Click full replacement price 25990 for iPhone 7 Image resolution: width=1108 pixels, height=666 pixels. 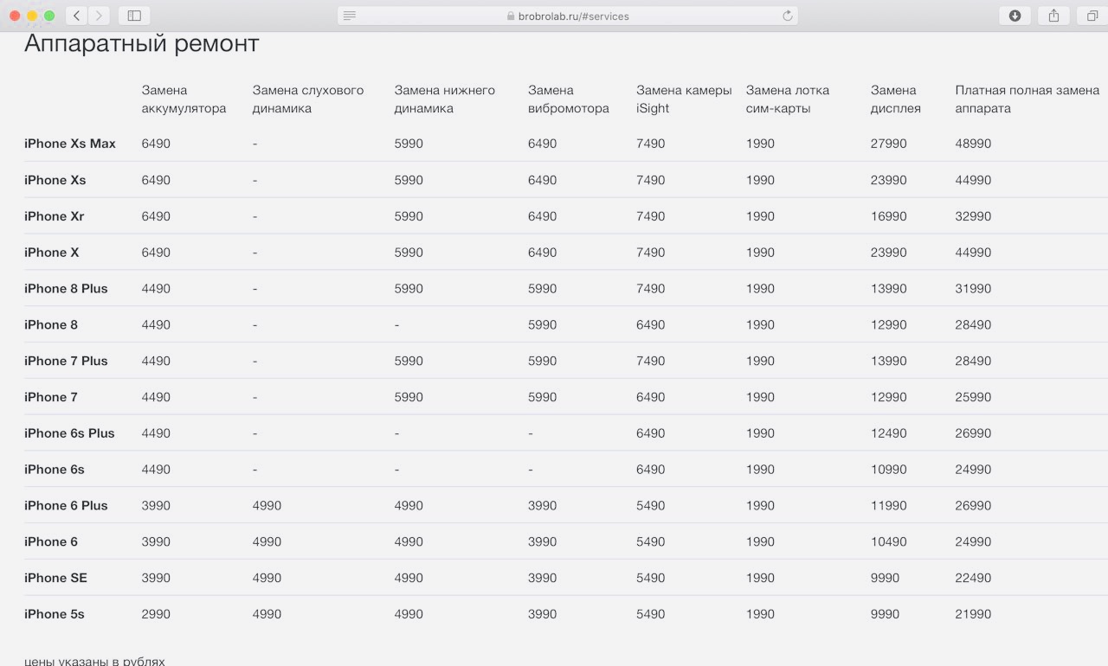pyautogui.click(x=973, y=398)
